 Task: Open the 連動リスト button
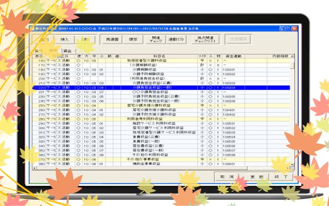176,39
